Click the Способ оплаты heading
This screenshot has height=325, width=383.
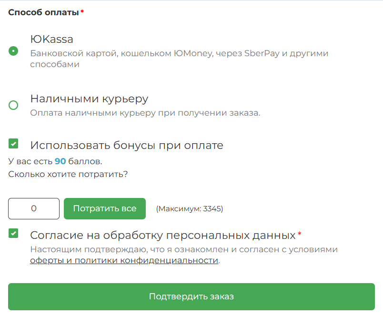[x=43, y=12]
